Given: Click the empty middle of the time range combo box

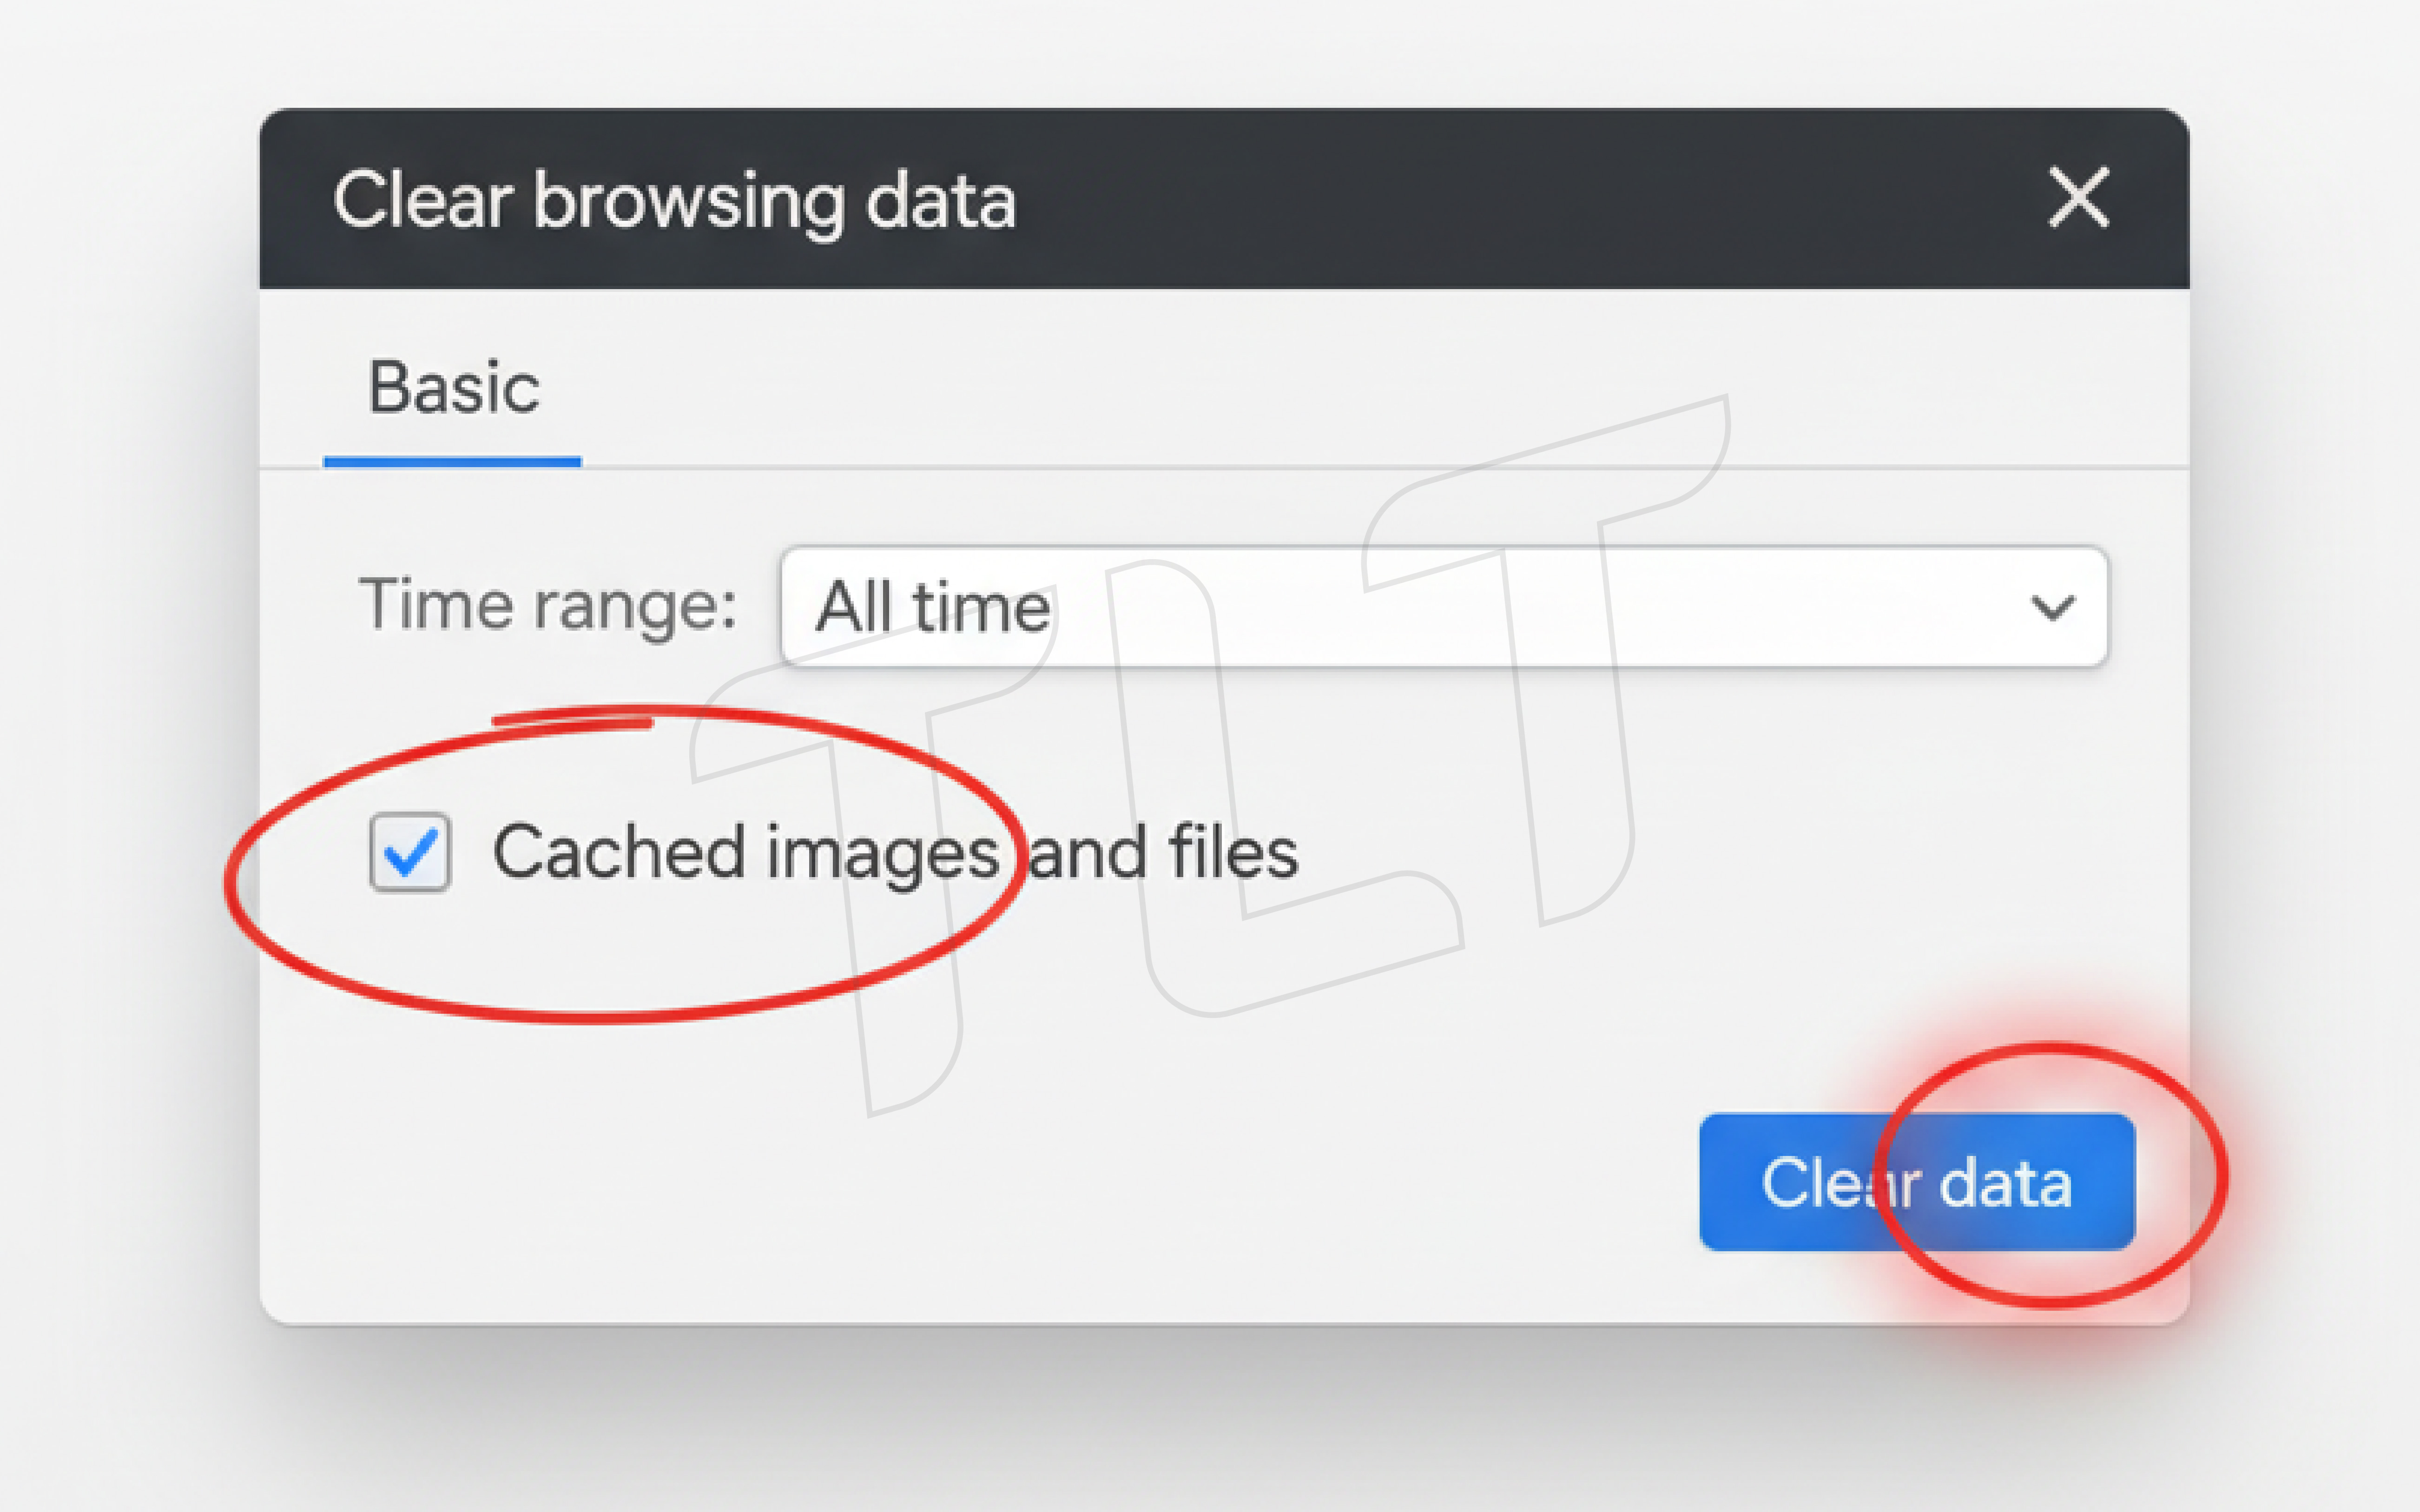Looking at the screenshot, I should pos(1499,606).
